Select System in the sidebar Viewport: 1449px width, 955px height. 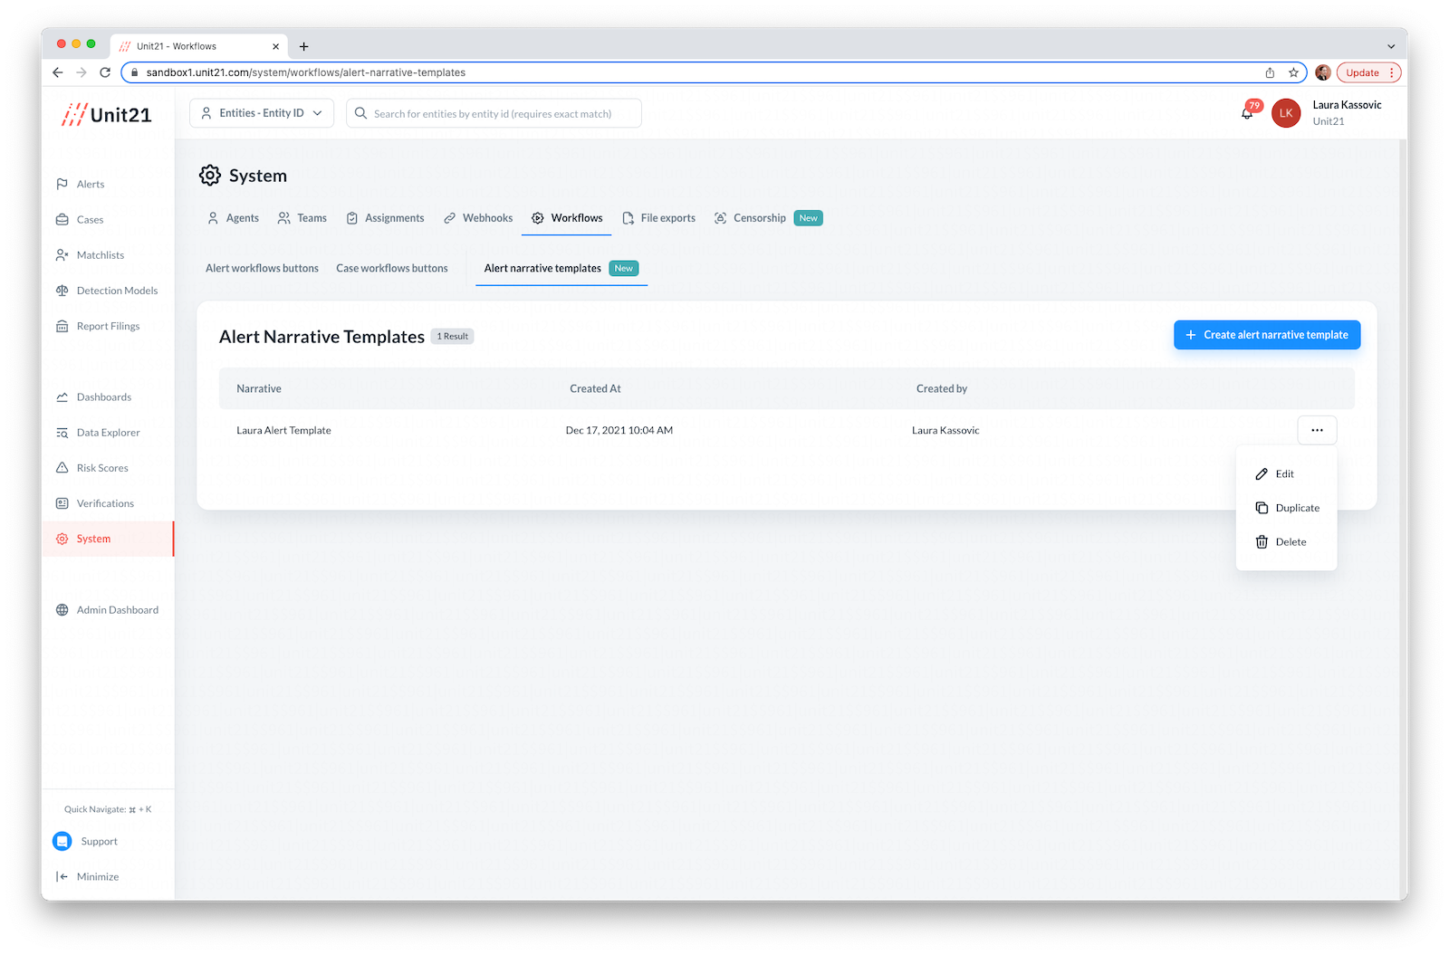[x=108, y=539]
